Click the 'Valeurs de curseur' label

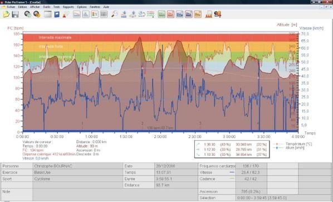(38, 142)
